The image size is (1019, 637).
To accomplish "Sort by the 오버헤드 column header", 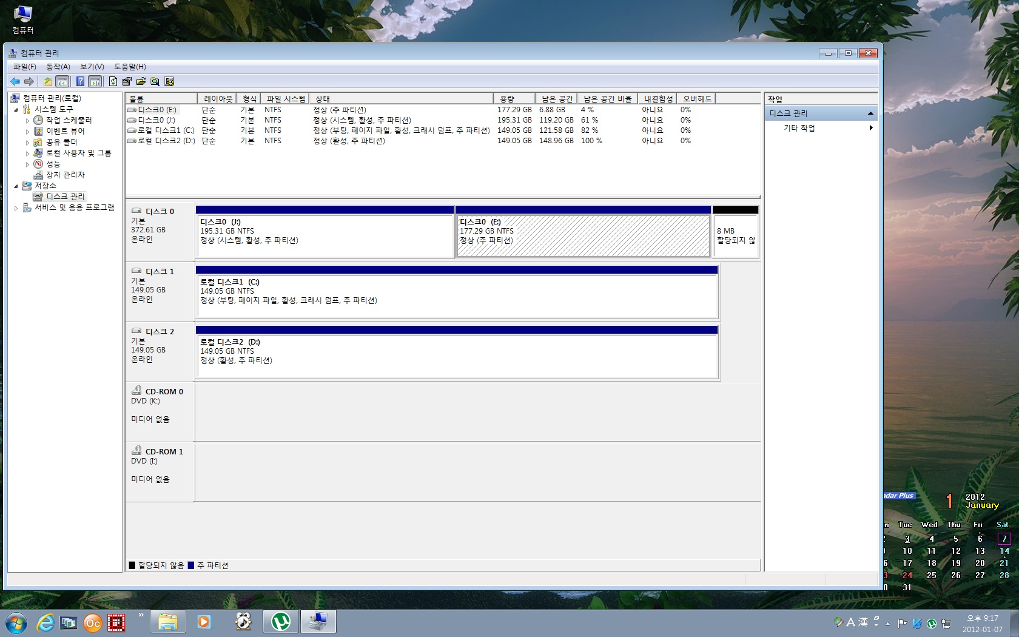I will click(696, 98).
